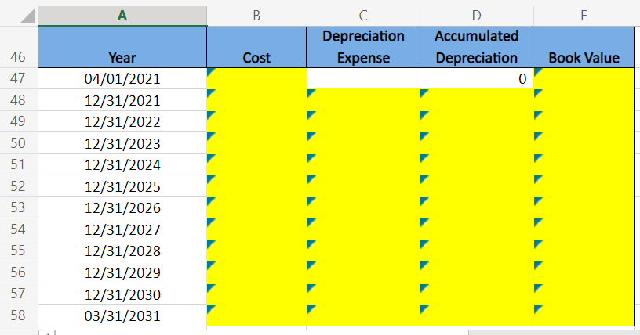Click the Cost cell for 12/31/2021
The image size is (640, 335).
coord(256,100)
